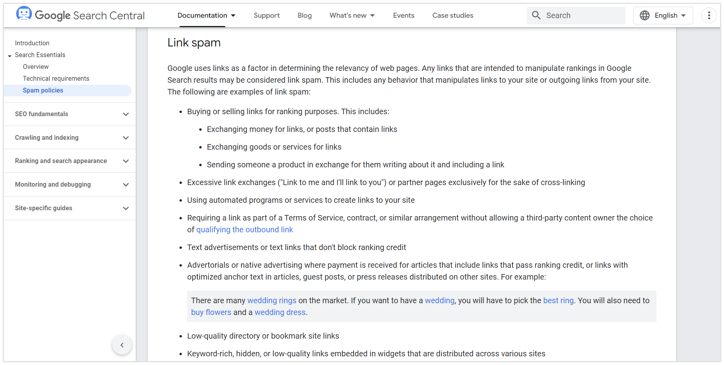
Task: Expand Site-specific guides section
Action: (x=126, y=208)
